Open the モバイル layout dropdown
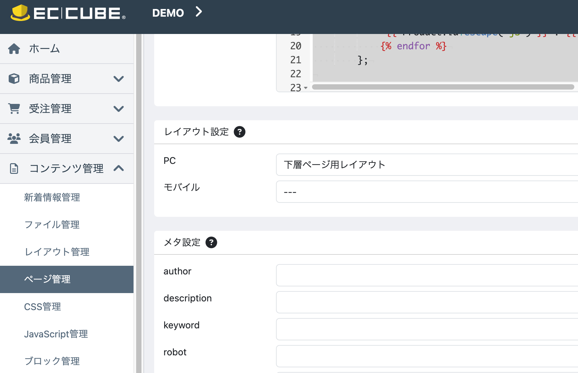This screenshot has height=373, width=578. [427, 191]
